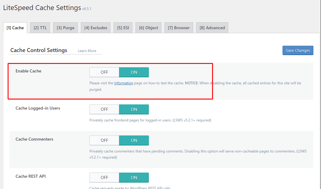
Task: Open the Learn More link
Action: [87, 51]
